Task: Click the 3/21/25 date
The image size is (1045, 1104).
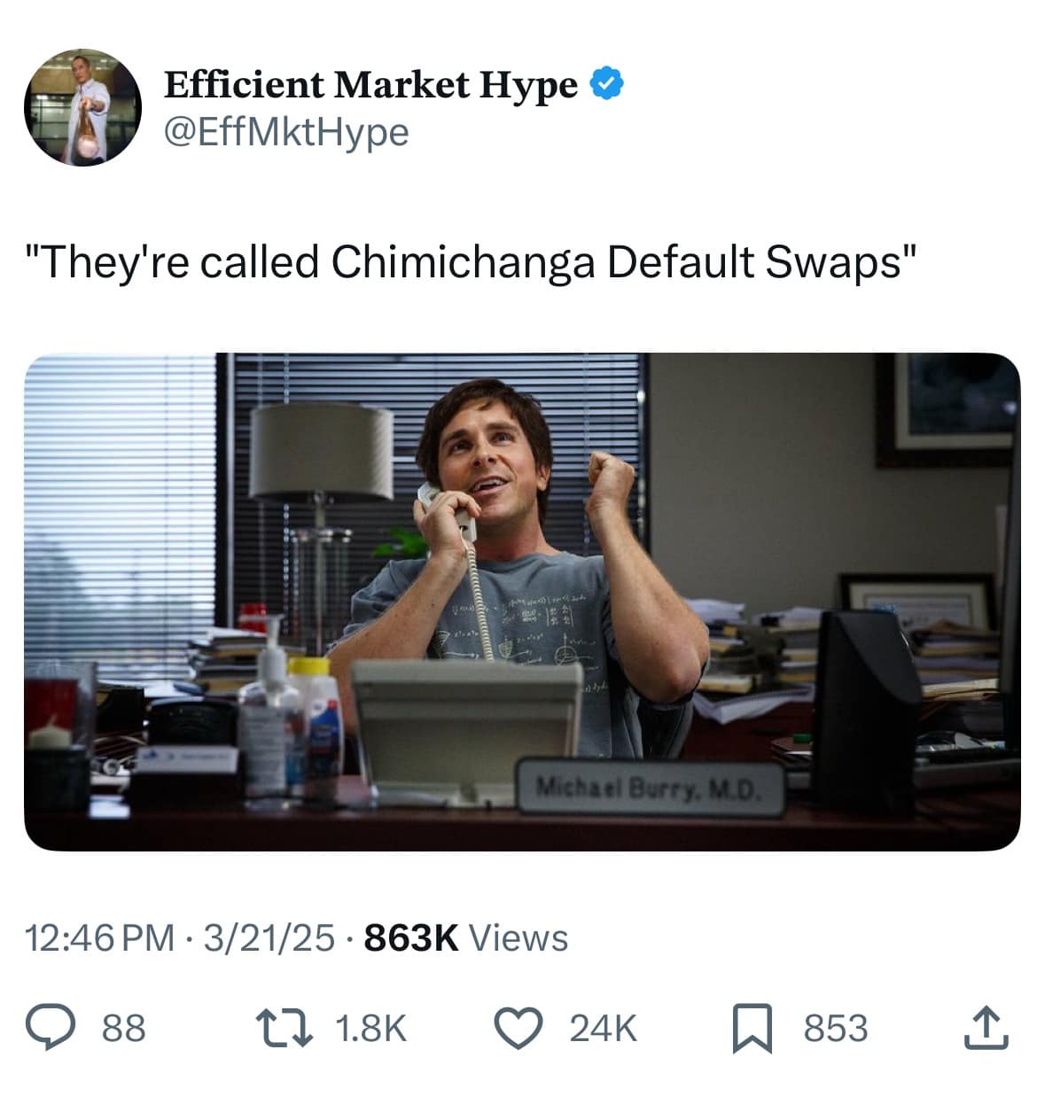Action: [269, 937]
